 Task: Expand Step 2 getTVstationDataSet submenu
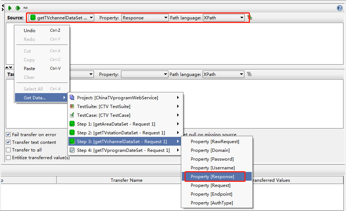[x=178, y=133]
